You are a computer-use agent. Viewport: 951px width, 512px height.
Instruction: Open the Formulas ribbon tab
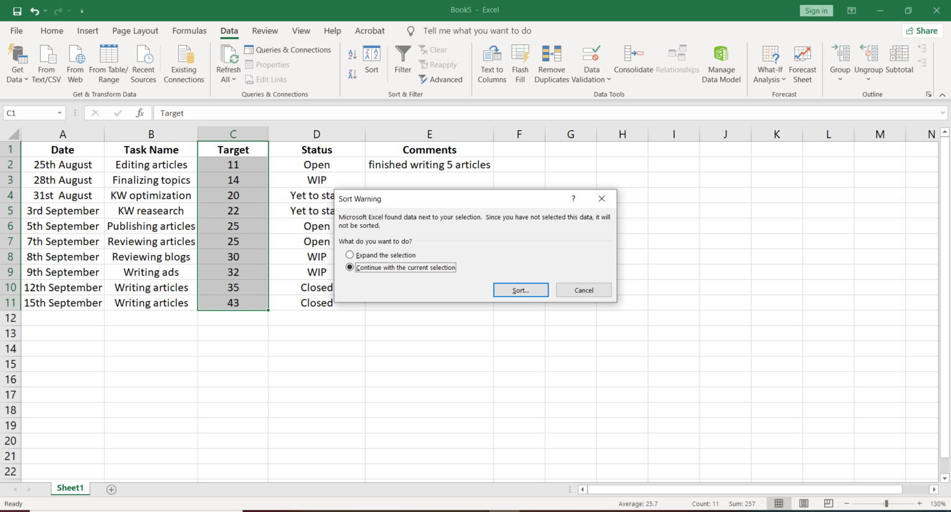[x=189, y=30]
